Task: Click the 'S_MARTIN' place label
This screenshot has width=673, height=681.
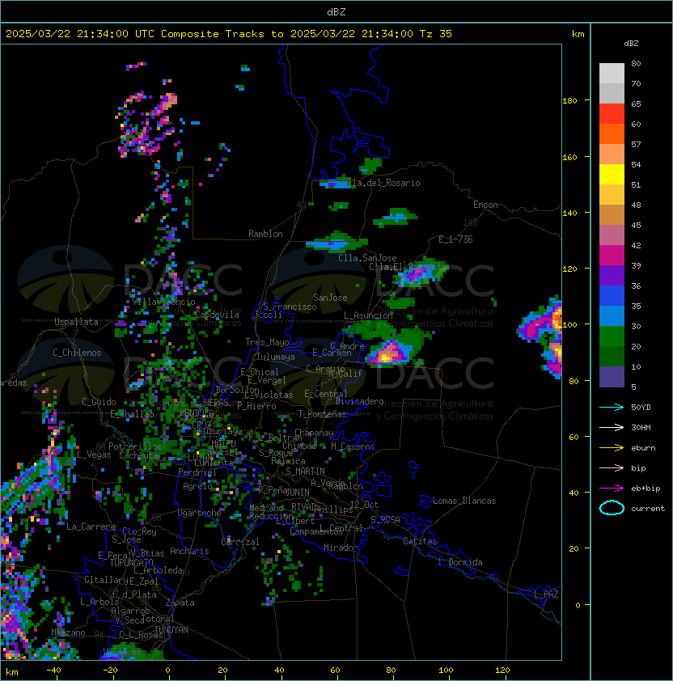Action: [x=305, y=472]
